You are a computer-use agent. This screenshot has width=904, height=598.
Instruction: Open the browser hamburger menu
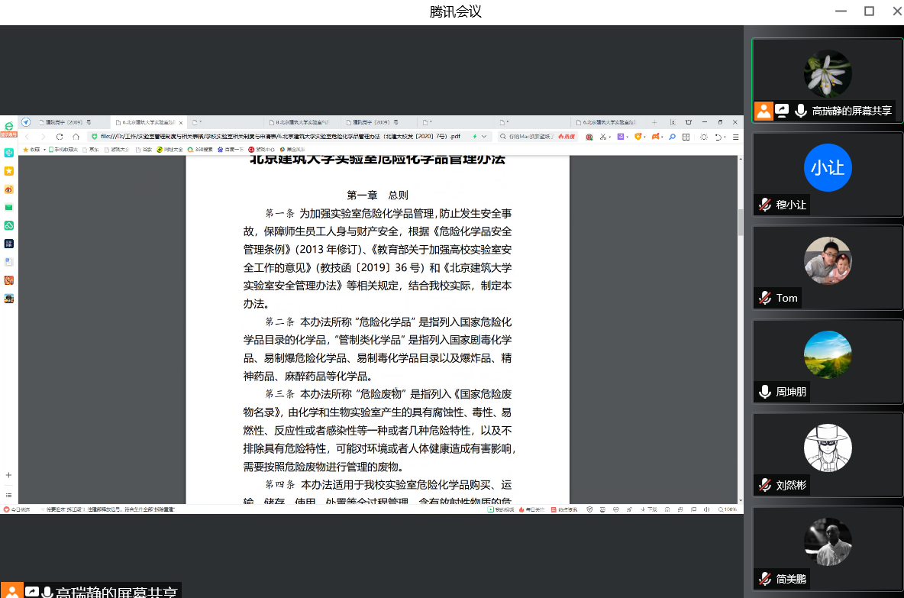pos(735,137)
